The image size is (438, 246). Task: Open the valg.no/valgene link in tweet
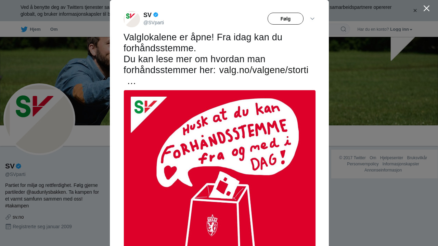click(263, 70)
